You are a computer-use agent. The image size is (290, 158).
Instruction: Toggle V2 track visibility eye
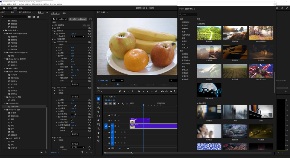coord(118,120)
